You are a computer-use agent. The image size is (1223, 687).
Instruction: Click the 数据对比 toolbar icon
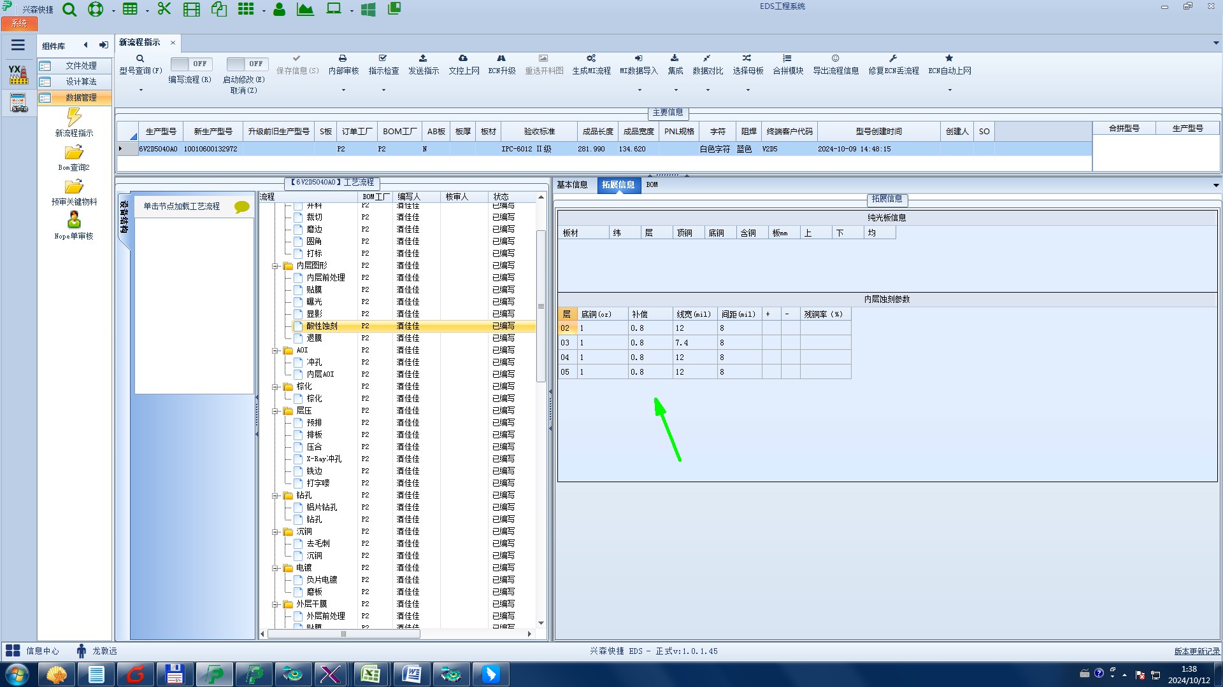[707, 59]
